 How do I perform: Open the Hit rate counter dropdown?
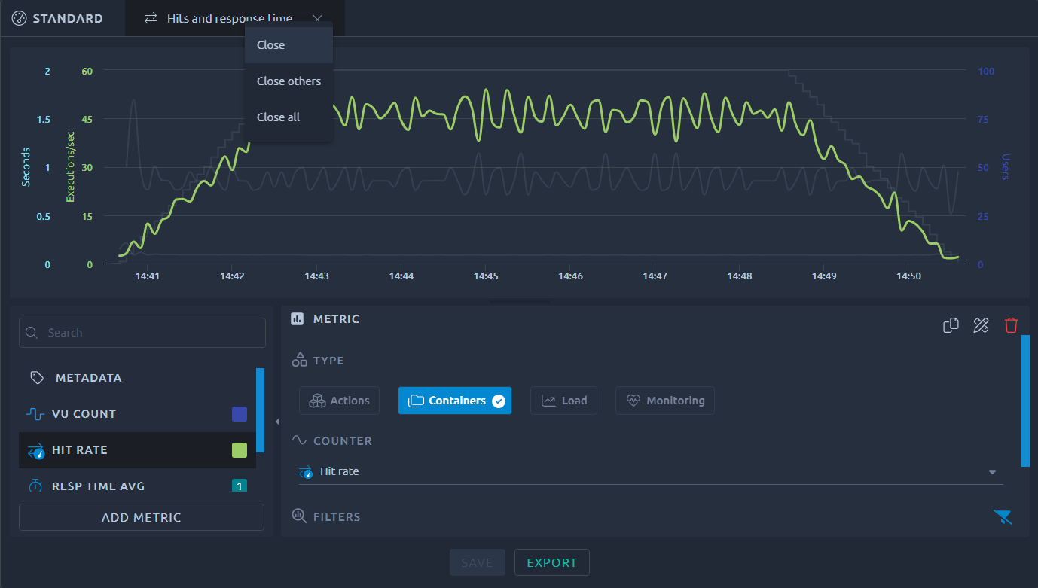651,472
